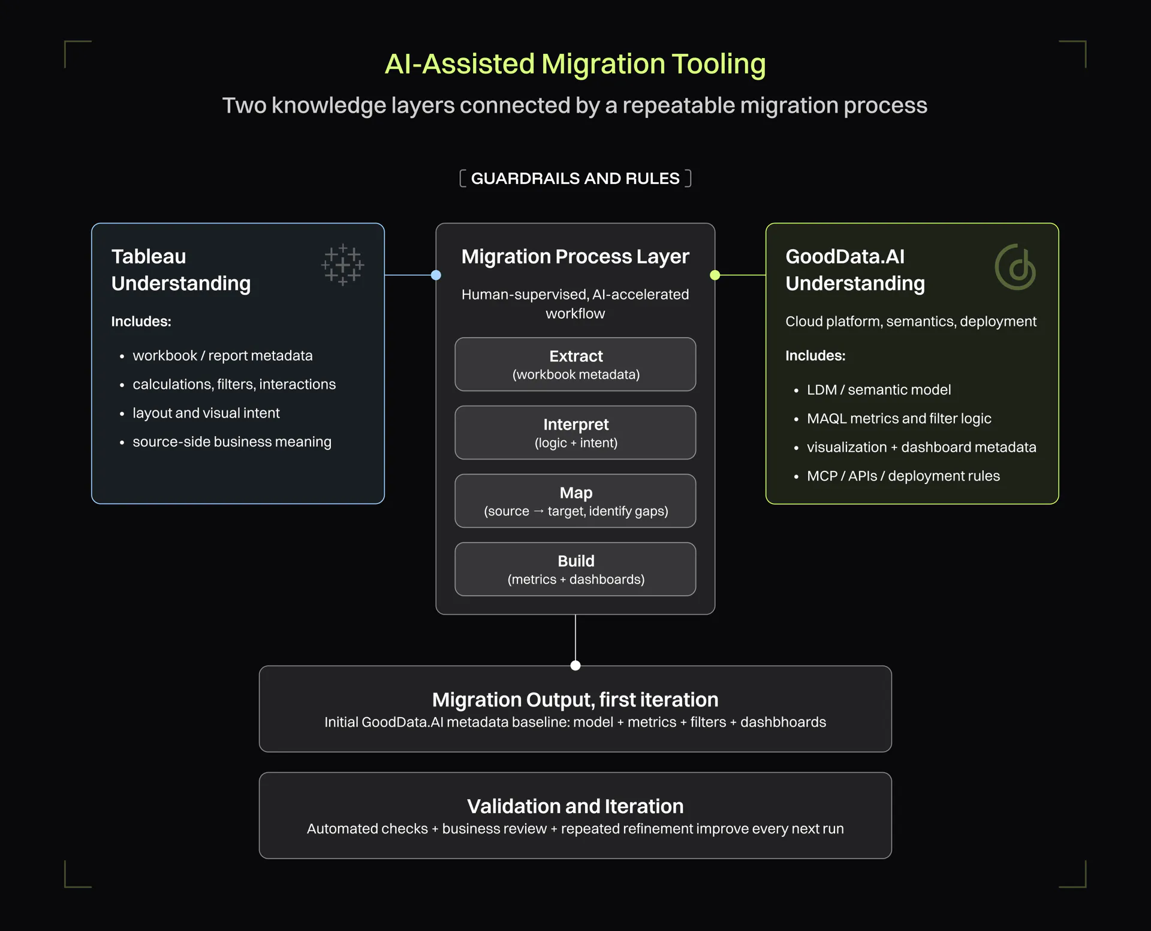Select the Interpret (logic + intent) step box

[575, 433]
